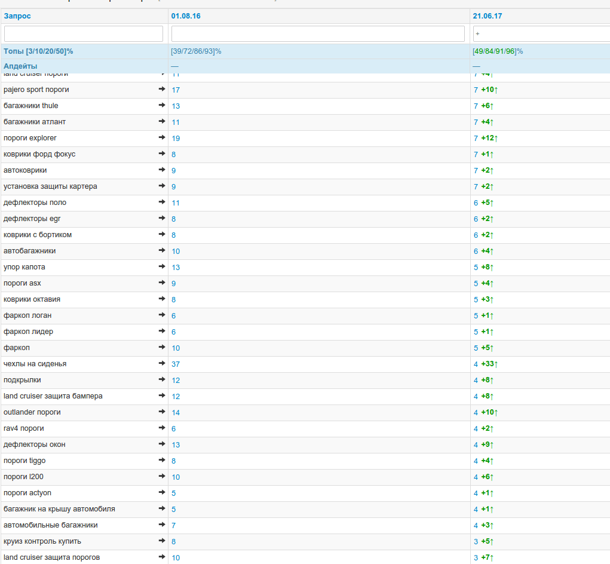Click the arrow icon next to фаркоп логан
Image resolution: width=610 pixels, height=564 pixels.
162,315
